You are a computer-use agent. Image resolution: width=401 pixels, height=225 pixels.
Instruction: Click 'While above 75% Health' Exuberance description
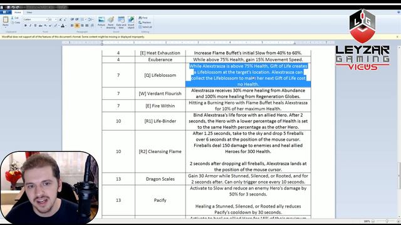tap(248, 60)
